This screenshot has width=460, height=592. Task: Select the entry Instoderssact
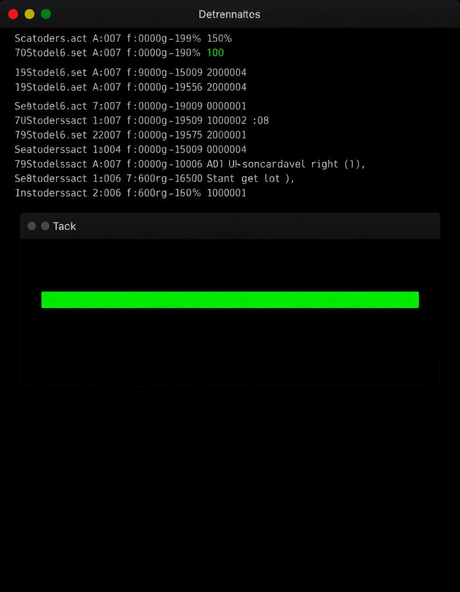pos(51,193)
